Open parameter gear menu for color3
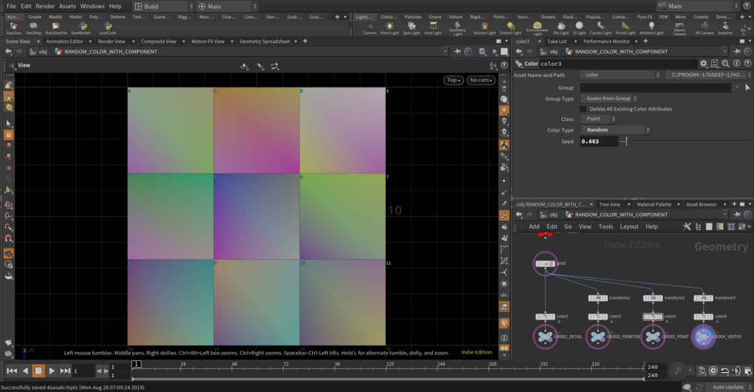 (x=704, y=63)
